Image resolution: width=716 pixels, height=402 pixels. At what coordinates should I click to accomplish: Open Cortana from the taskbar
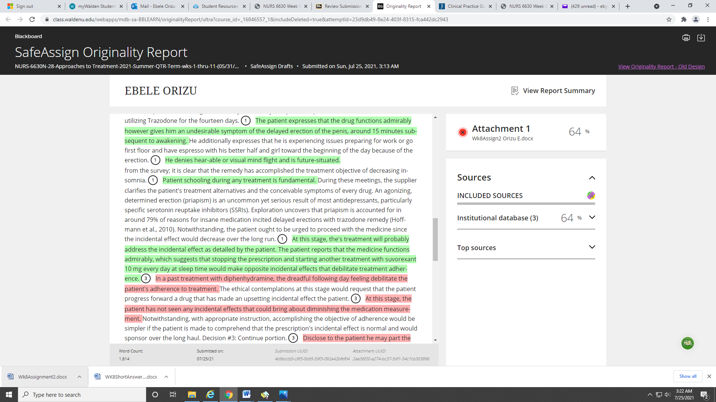155,395
